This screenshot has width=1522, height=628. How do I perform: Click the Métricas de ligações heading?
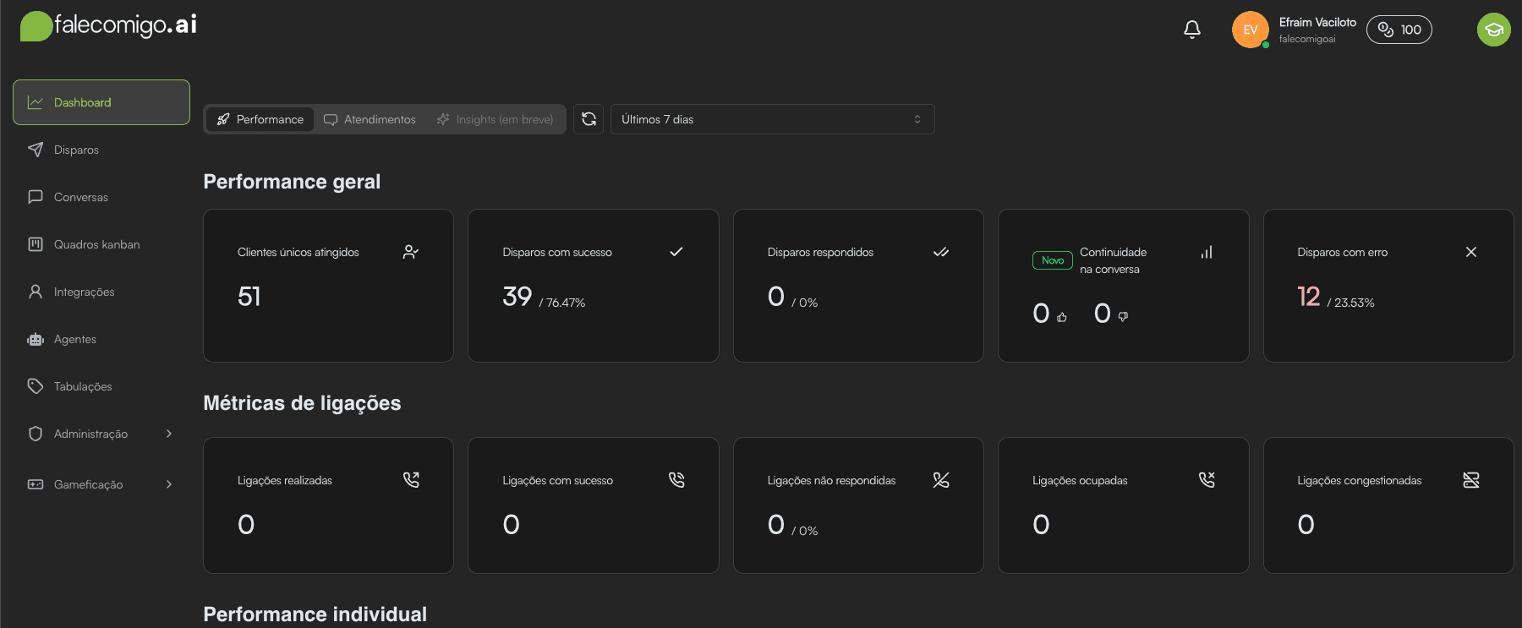pyautogui.click(x=302, y=403)
